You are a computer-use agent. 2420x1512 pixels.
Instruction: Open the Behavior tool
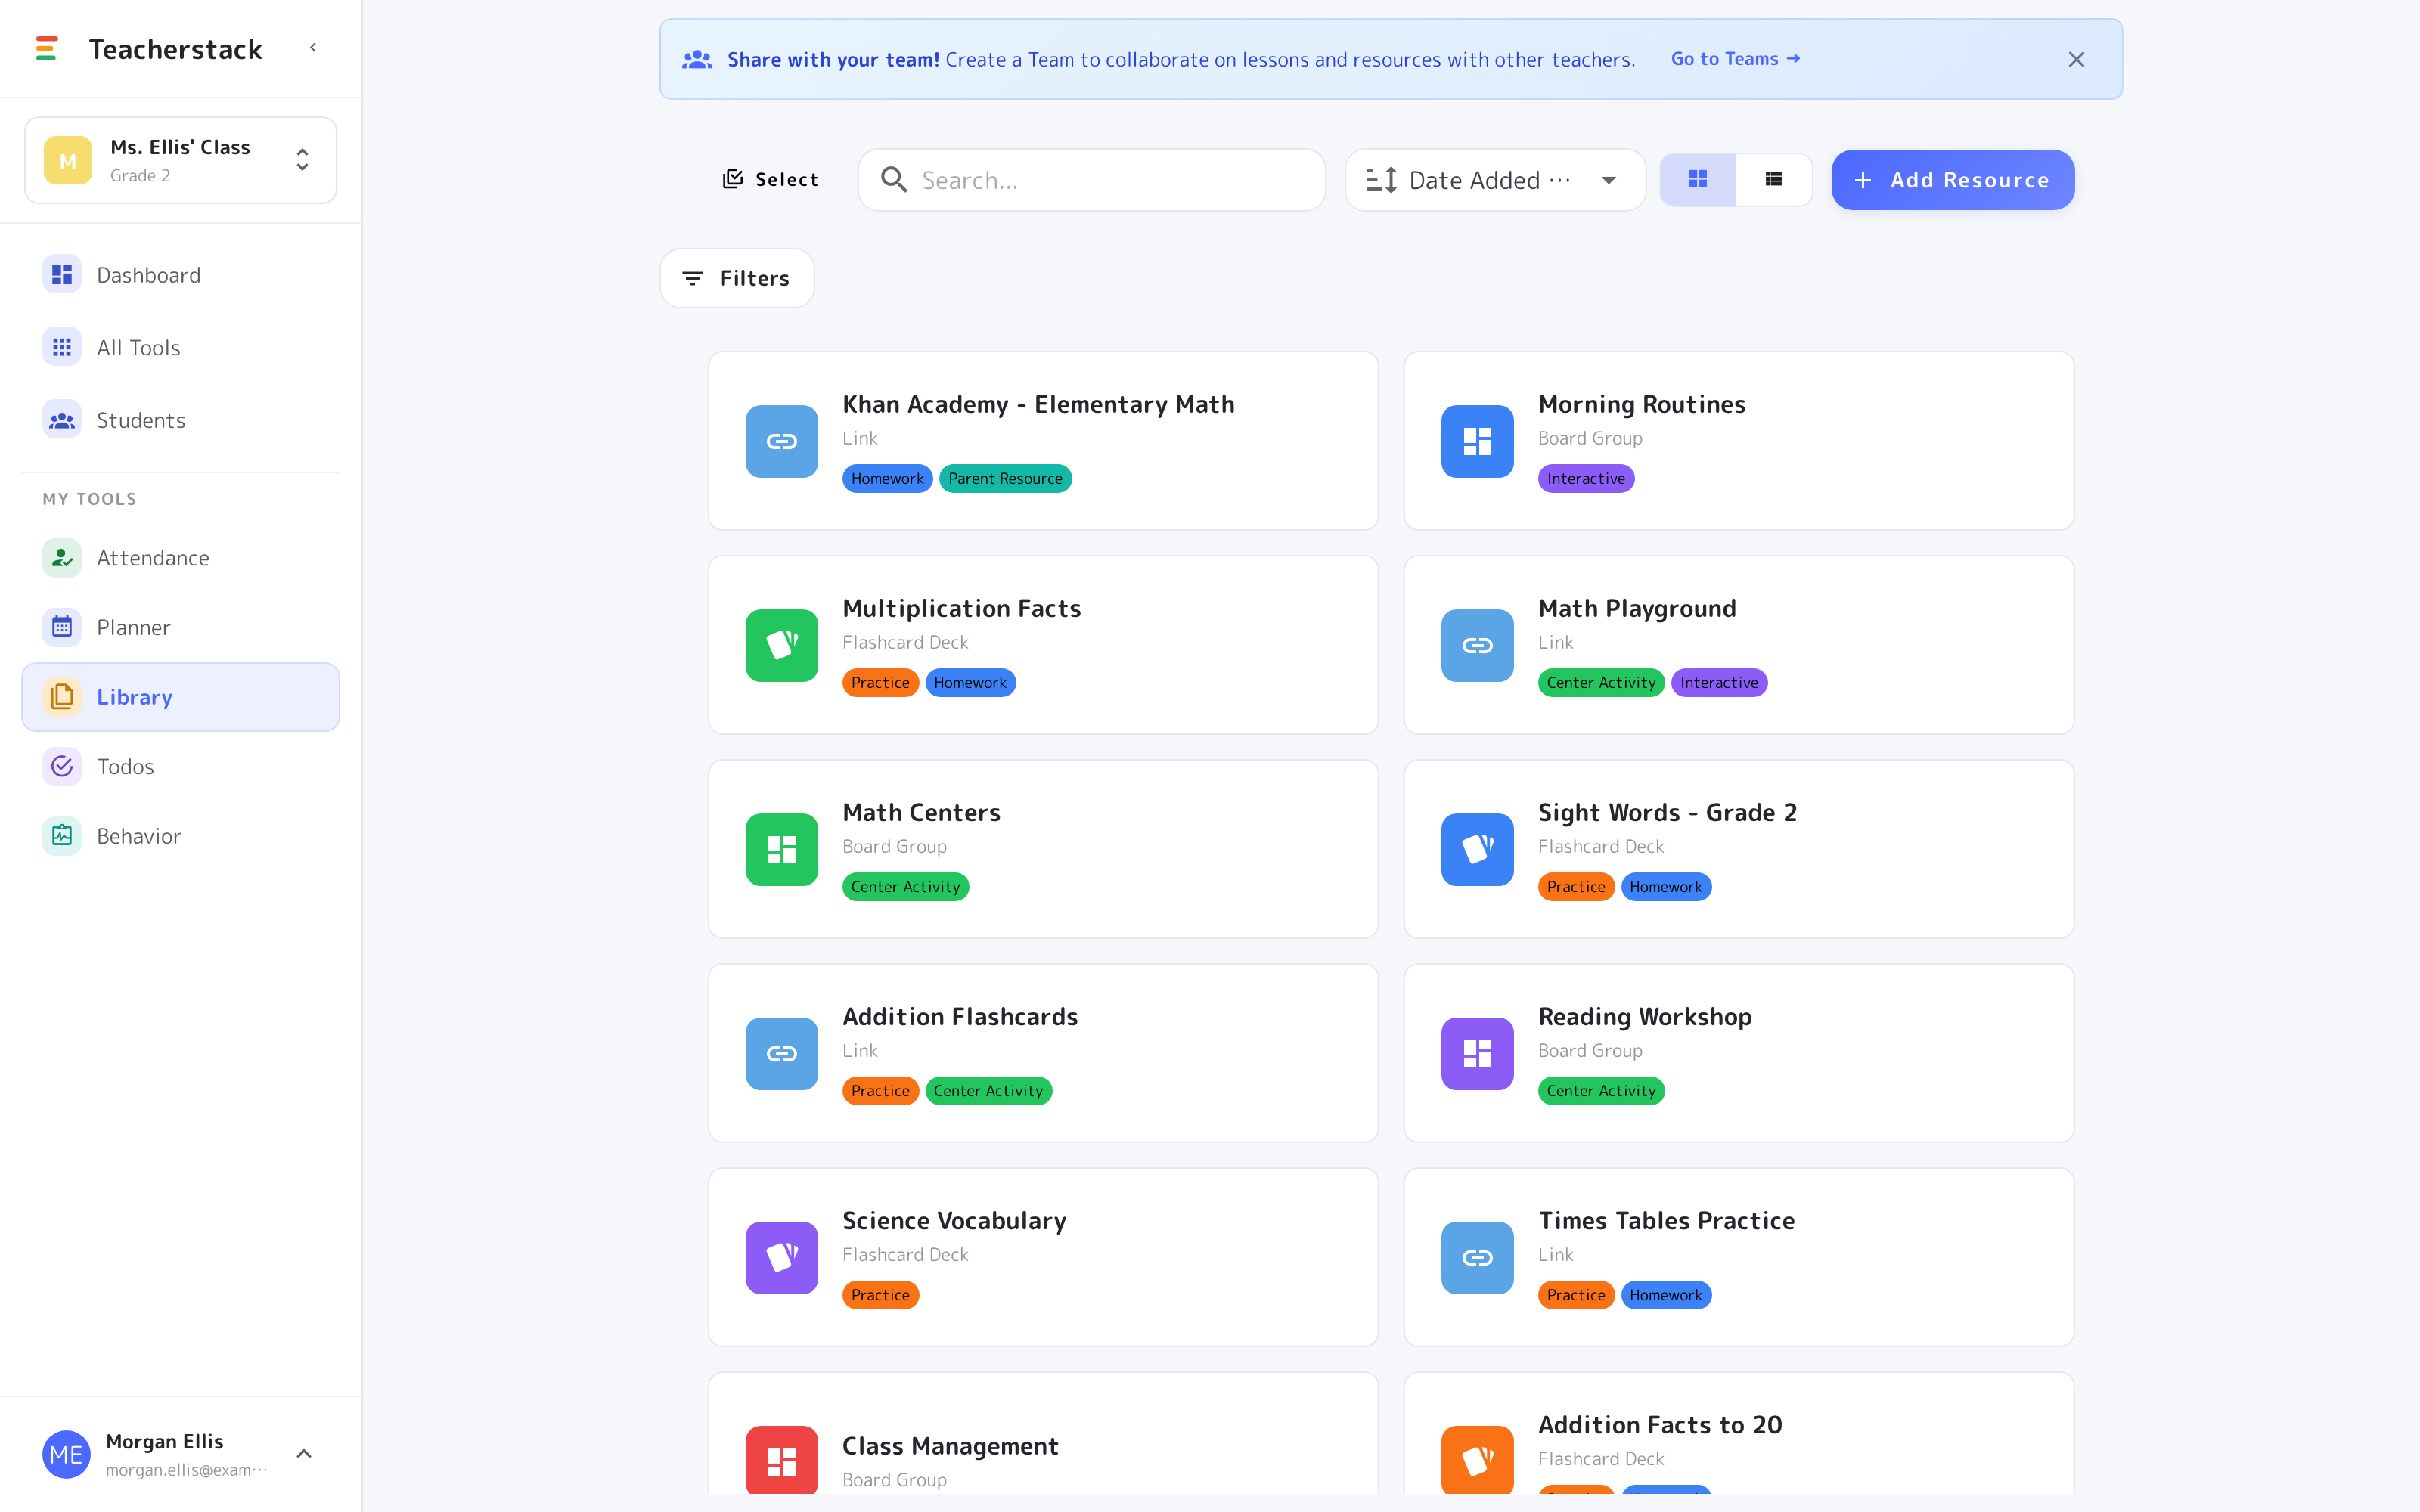click(180, 836)
